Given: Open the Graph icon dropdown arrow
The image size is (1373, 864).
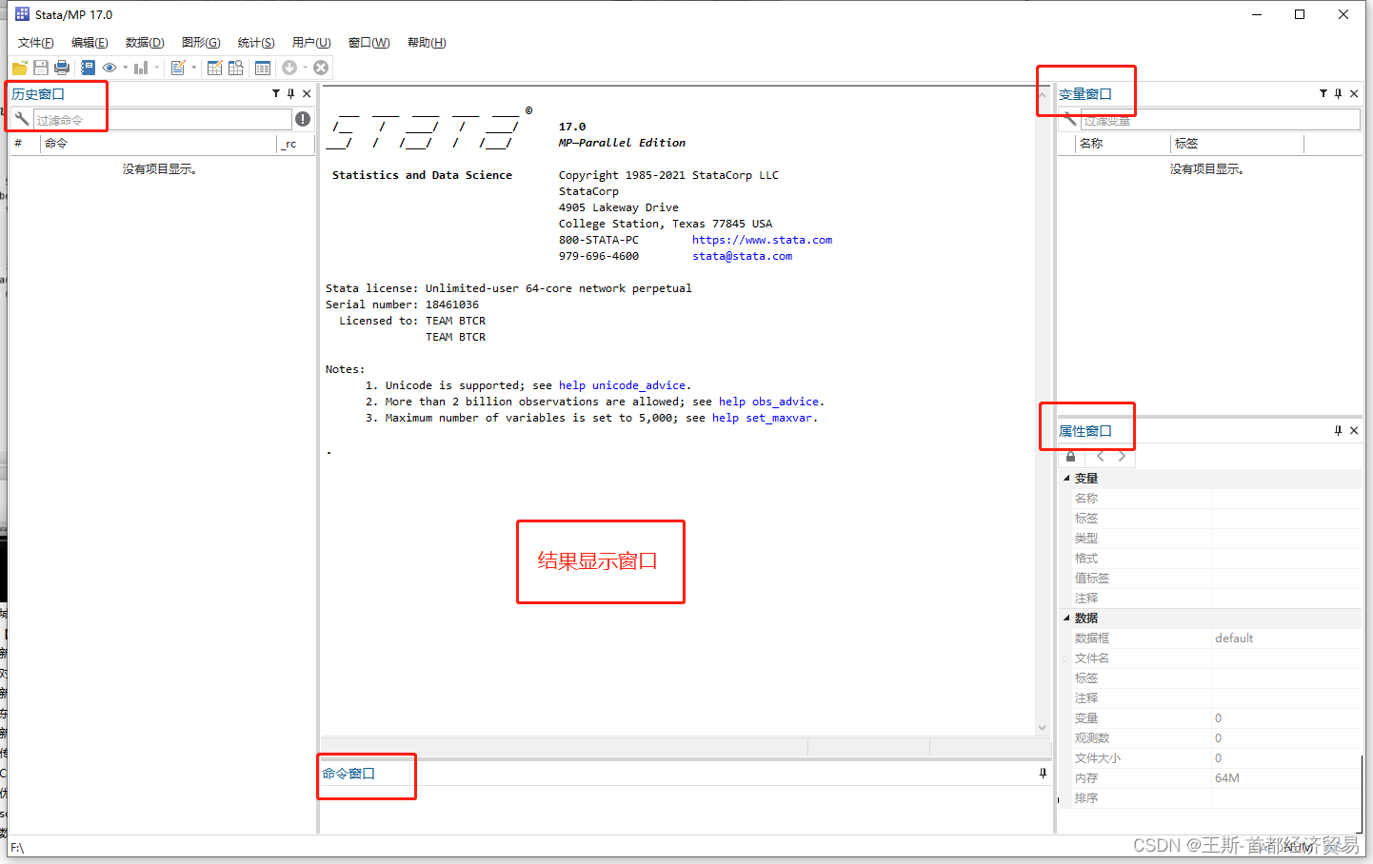Looking at the screenshot, I should pos(156,68).
